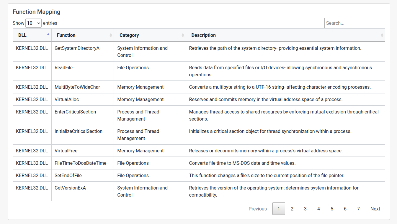
Task: Open the Show entries count dropdown
Action: (x=33, y=23)
